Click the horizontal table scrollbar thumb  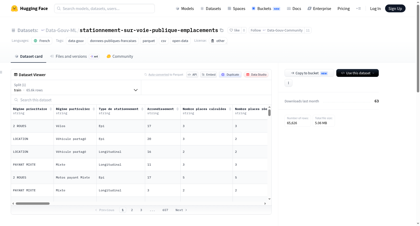33,203
